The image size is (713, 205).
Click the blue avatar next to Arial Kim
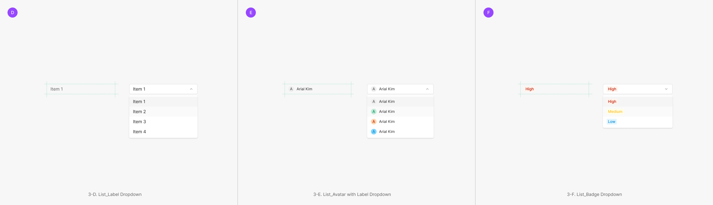[374, 132]
